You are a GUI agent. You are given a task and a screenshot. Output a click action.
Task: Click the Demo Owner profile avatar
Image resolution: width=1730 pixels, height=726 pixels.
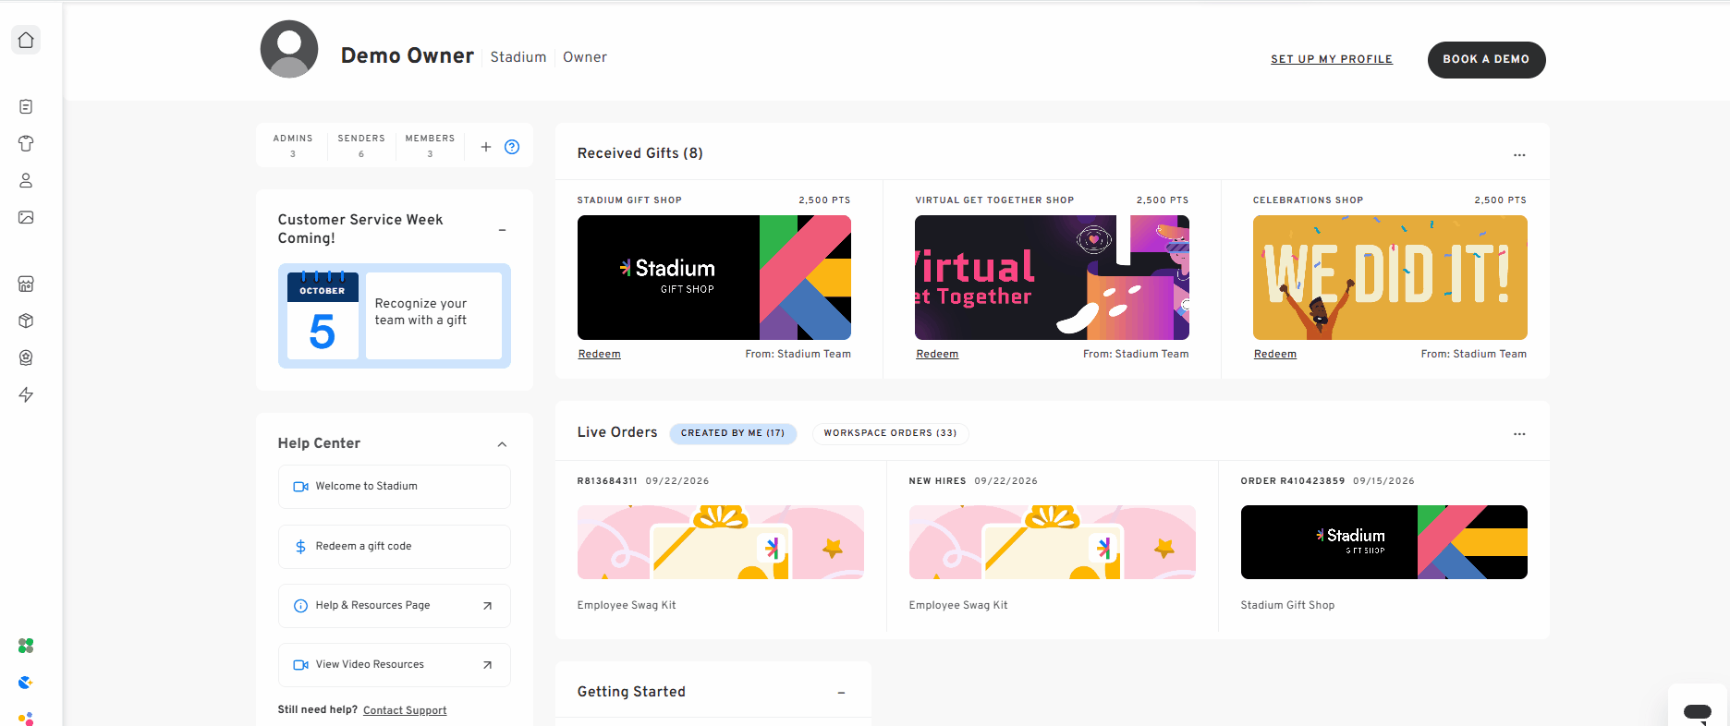tap(289, 49)
